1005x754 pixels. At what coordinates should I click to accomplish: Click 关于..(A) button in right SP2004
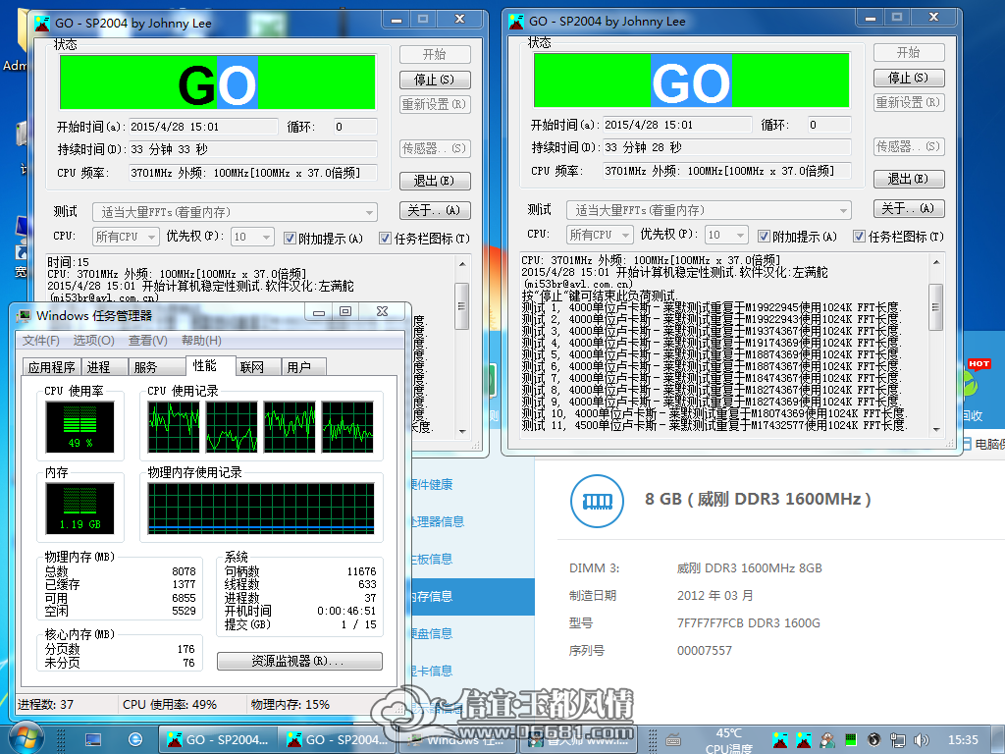pyautogui.click(x=909, y=208)
